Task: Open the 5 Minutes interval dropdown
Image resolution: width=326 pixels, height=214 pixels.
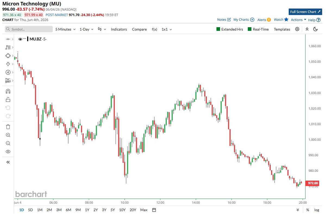Action: pyautogui.click(x=65, y=29)
